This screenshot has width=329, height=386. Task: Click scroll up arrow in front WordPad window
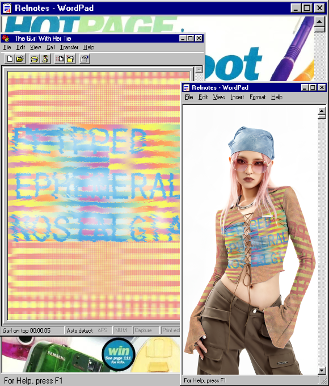322,111
